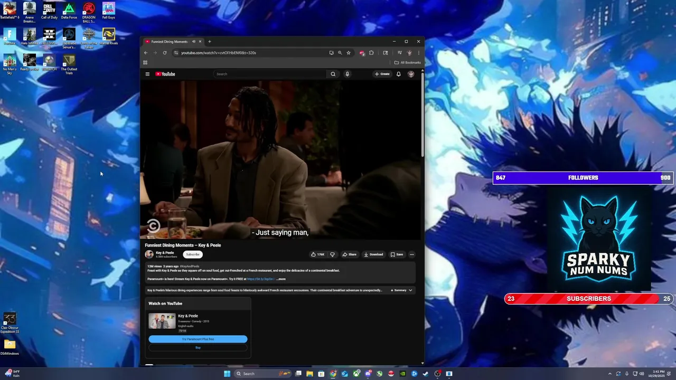Viewport: 676px width, 380px height.
Task: Open a new Chrome tab
Action: (210, 42)
